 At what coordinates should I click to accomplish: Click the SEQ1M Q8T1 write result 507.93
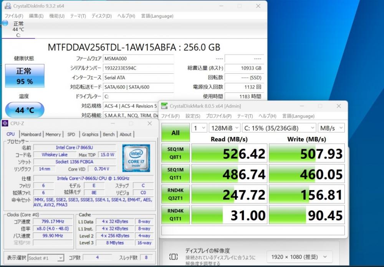coord(307,153)
